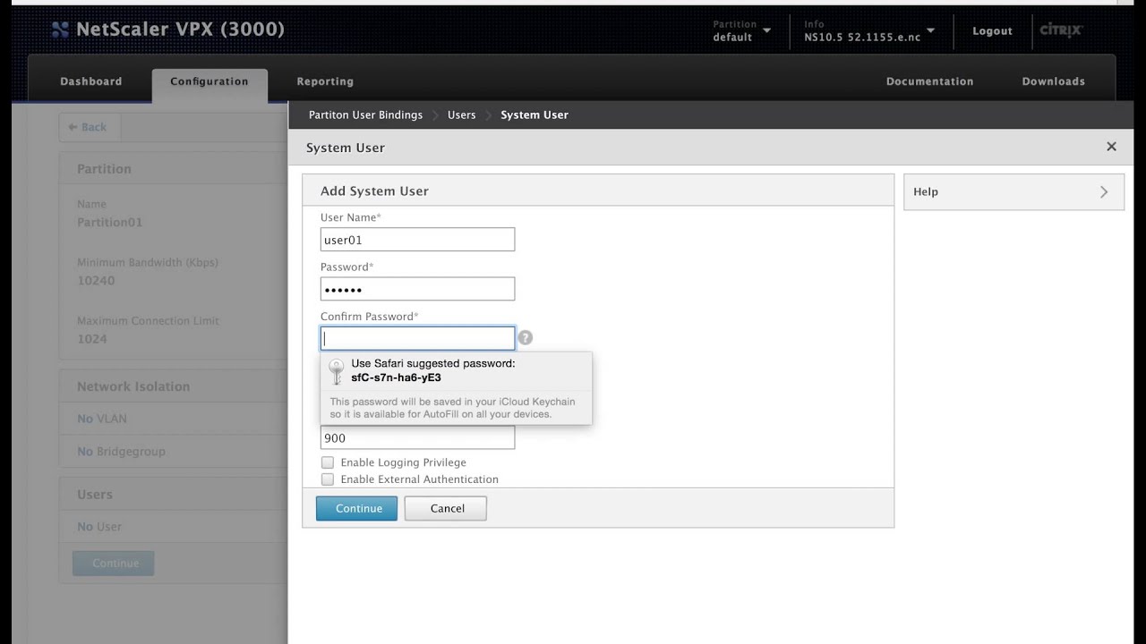Click the field containing 900
This screenshot has width=1146, height=644.
pos(417,437)
